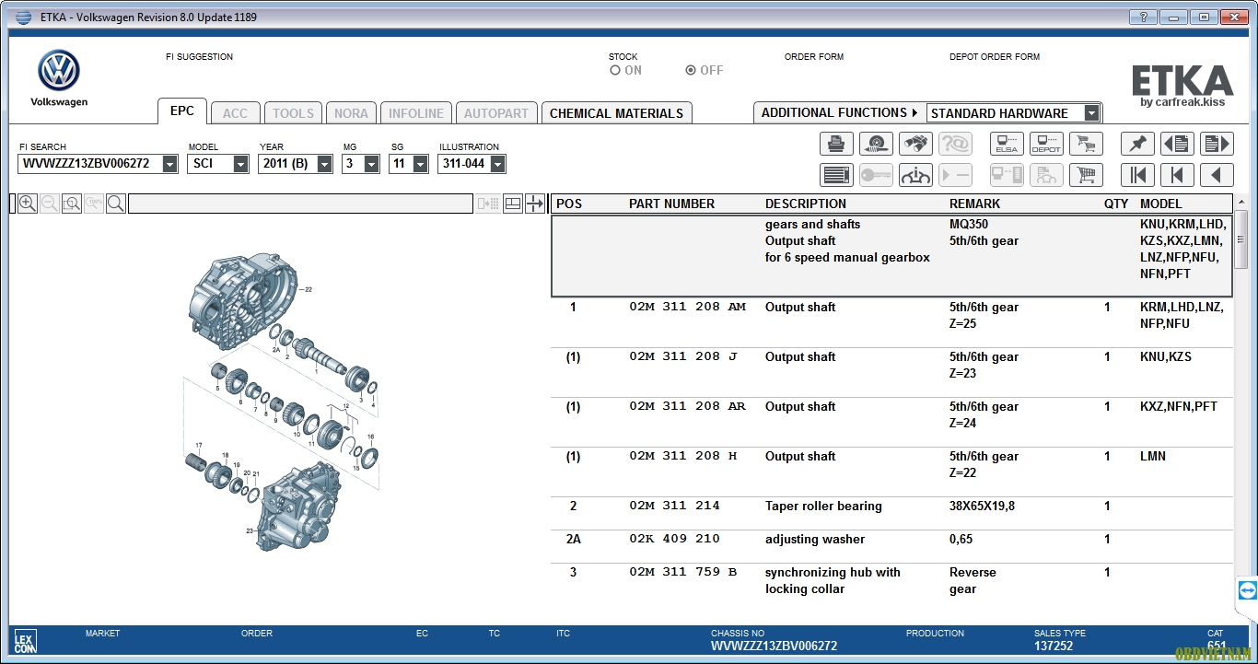Jump to first with double-bar arrow
Screen dimensions: 1258x664
pos(1137,175)
